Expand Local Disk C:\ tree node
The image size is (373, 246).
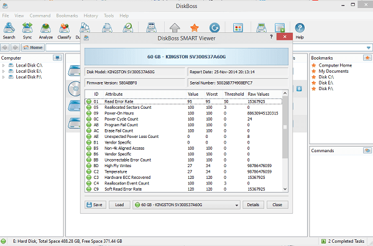[x=3, y=65]
